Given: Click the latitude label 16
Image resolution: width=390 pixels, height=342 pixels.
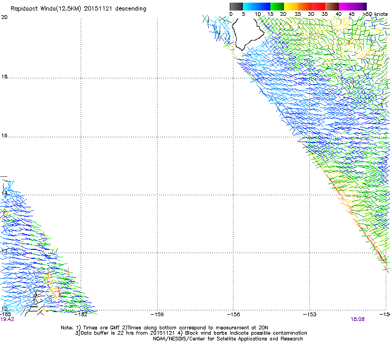Looking at the screenshot, I should (x=4, y=136).
